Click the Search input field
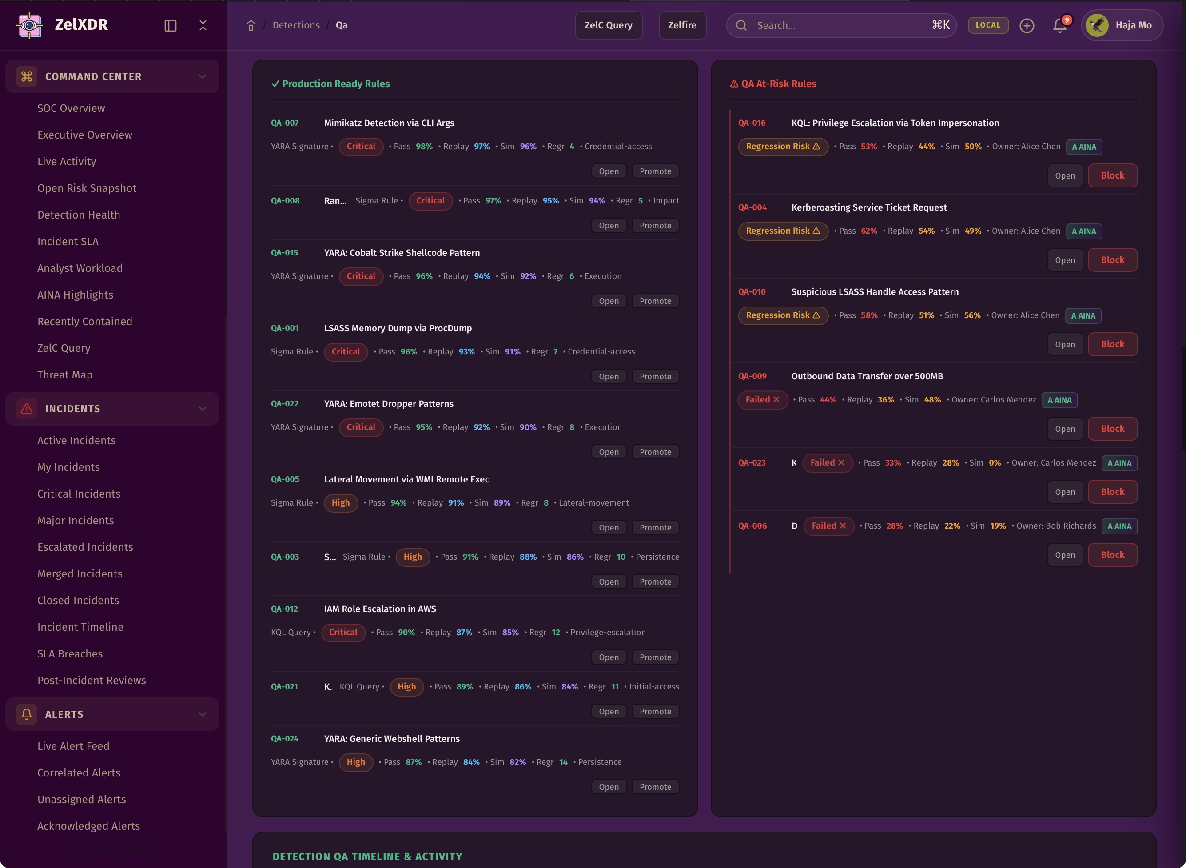This screenshot has height=868, width=1186. point(840,25)
